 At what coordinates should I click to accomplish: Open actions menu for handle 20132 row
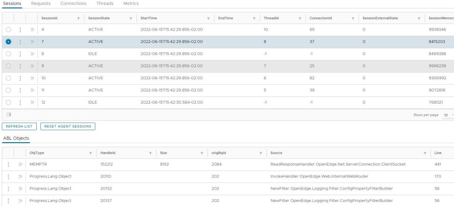(x=8, y=189)
